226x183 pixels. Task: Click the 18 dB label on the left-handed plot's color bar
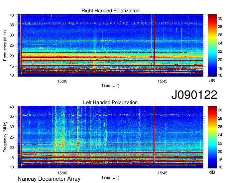pos(220,160)
